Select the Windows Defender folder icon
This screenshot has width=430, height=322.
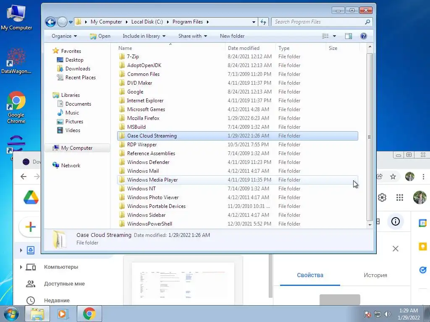click(x=122, y=162)
